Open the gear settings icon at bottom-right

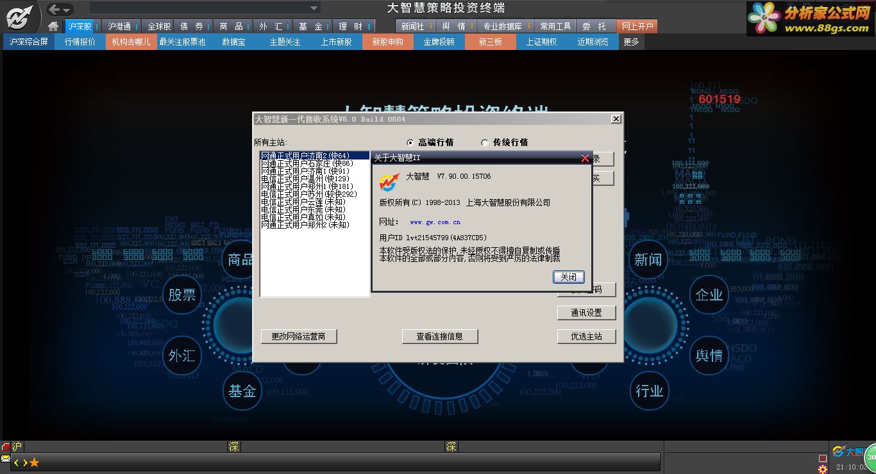tap(822, 469)
